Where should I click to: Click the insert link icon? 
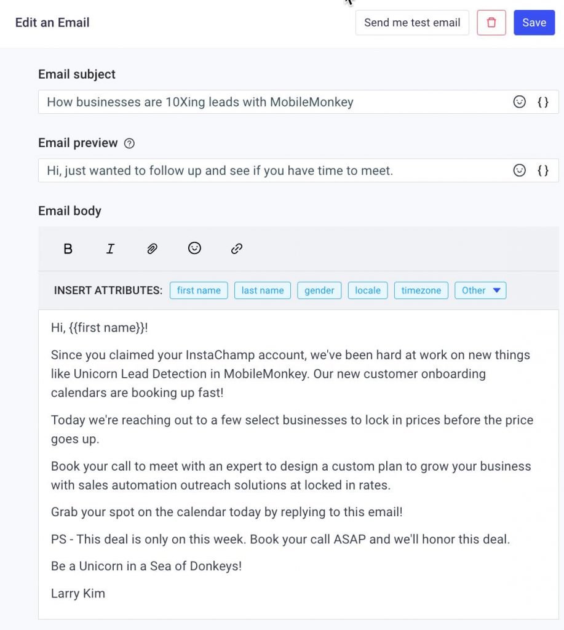click(x=237, y=249)
